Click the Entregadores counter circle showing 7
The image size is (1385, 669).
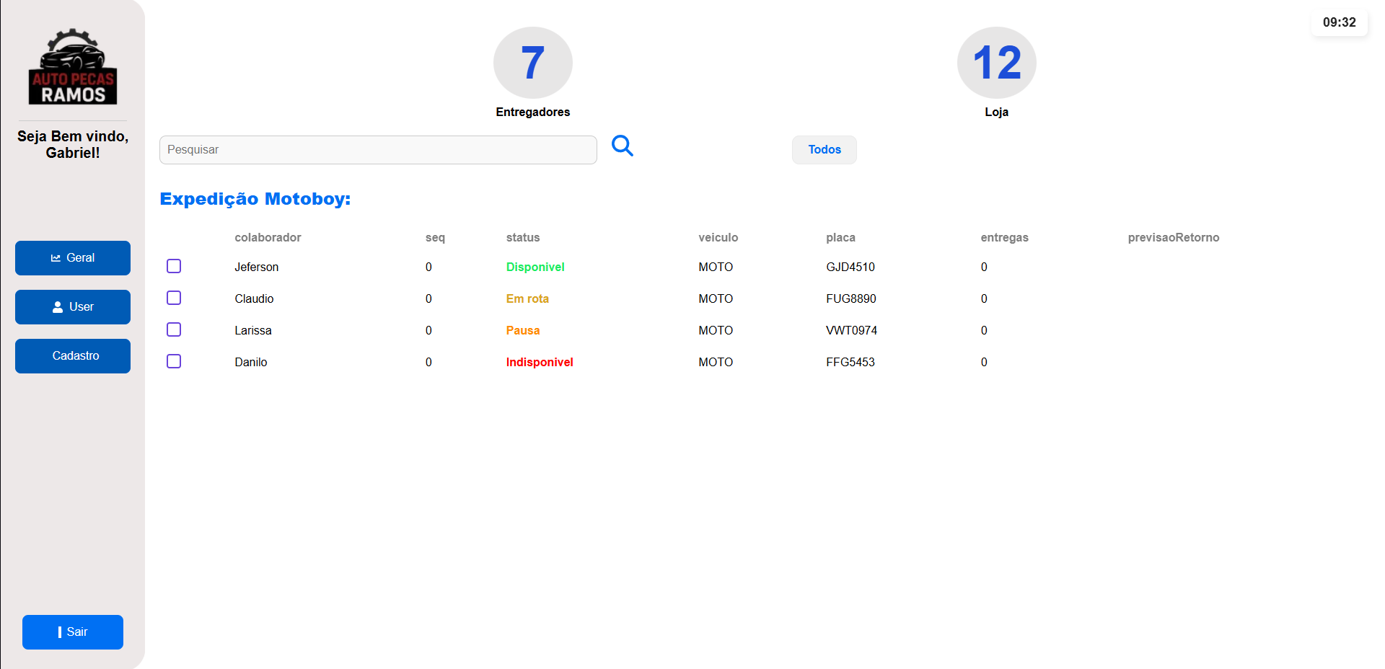[532, 63]
